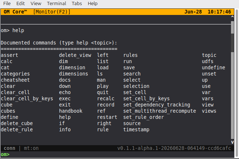Click the 'set_cell_by_keys' command

146,98
